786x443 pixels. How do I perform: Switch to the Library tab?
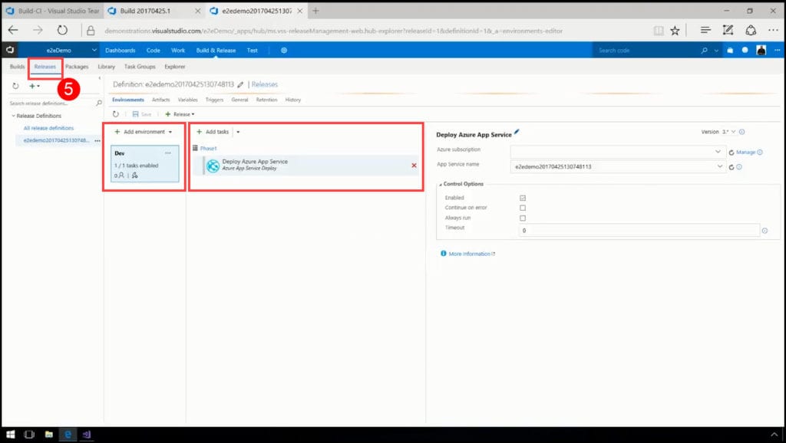pyautogui.click(x=106, y=67)
